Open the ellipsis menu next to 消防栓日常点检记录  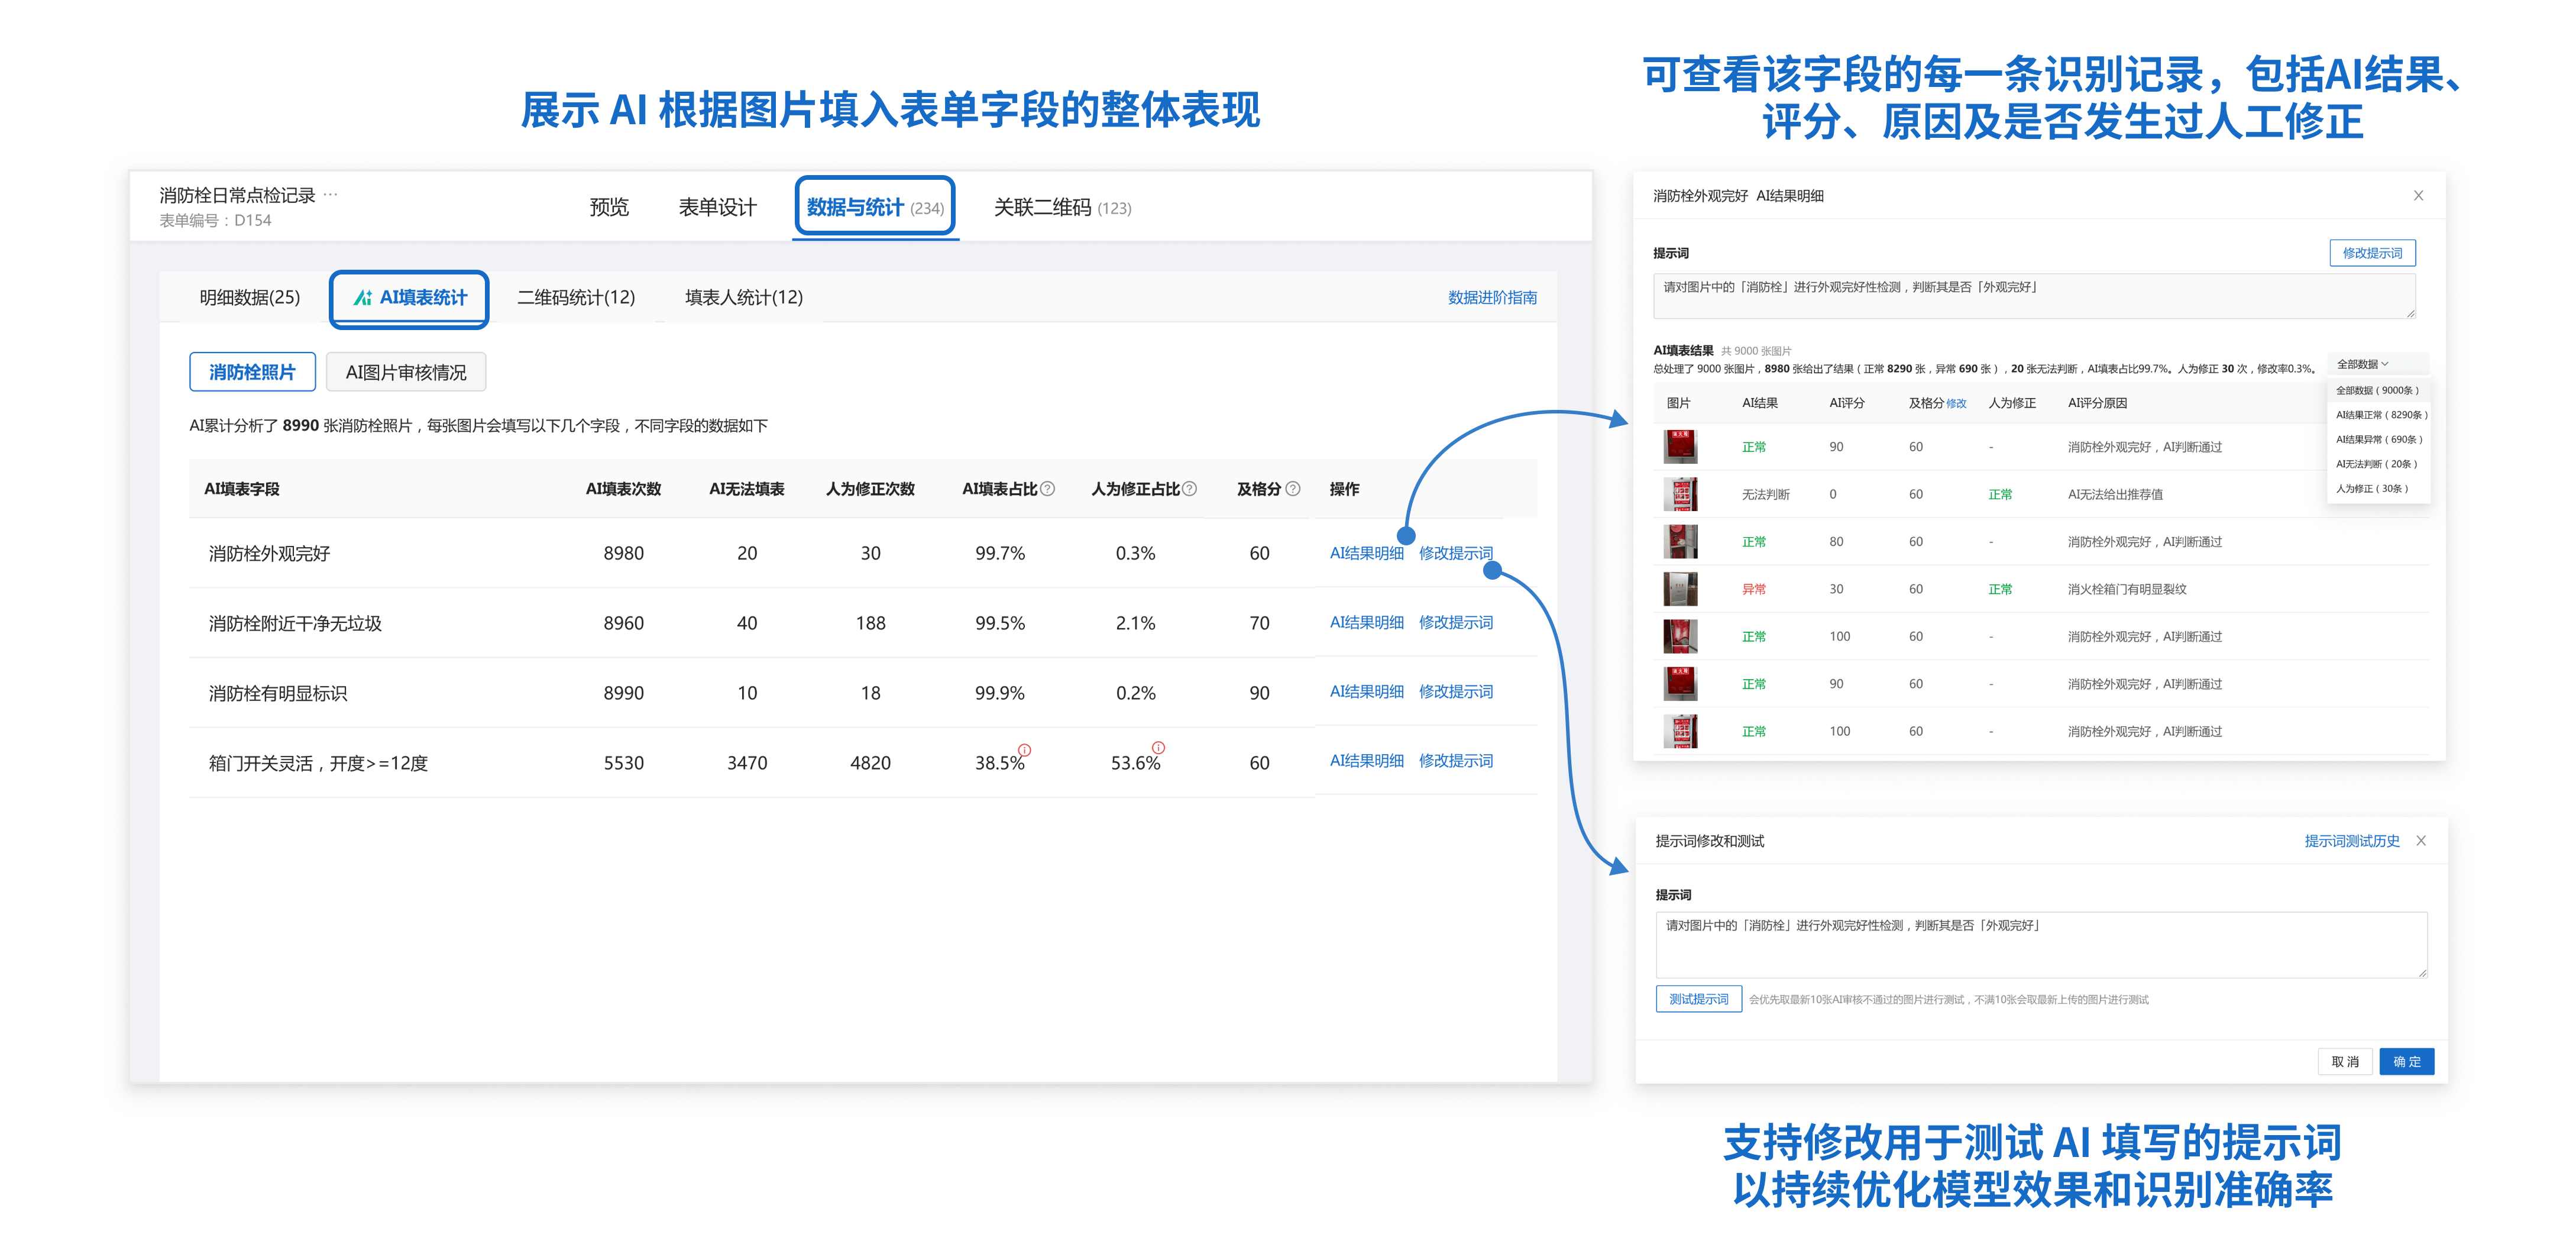coord(331,194)
